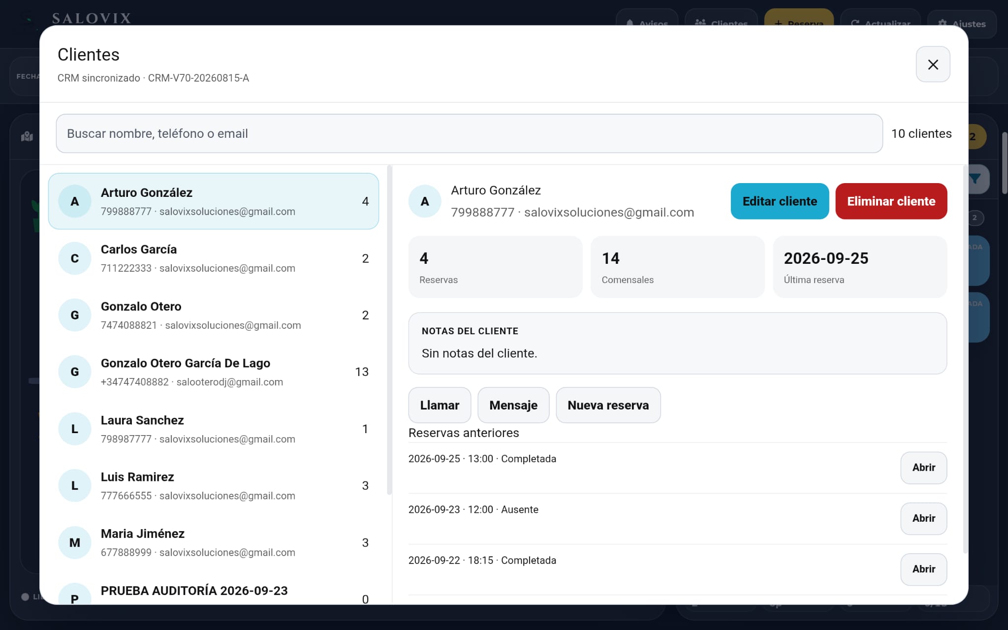1008x630 pixels.
Task: Open client Gonzalo Otero with phone 7474088821
Action: tap(214, 315)
